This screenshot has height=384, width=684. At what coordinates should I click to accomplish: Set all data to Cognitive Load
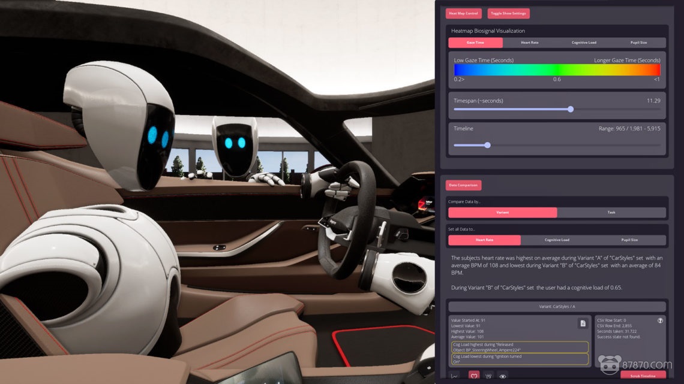(557, 240)
